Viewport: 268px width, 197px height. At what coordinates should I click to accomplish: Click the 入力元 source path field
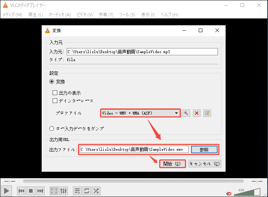pos(142,52)
